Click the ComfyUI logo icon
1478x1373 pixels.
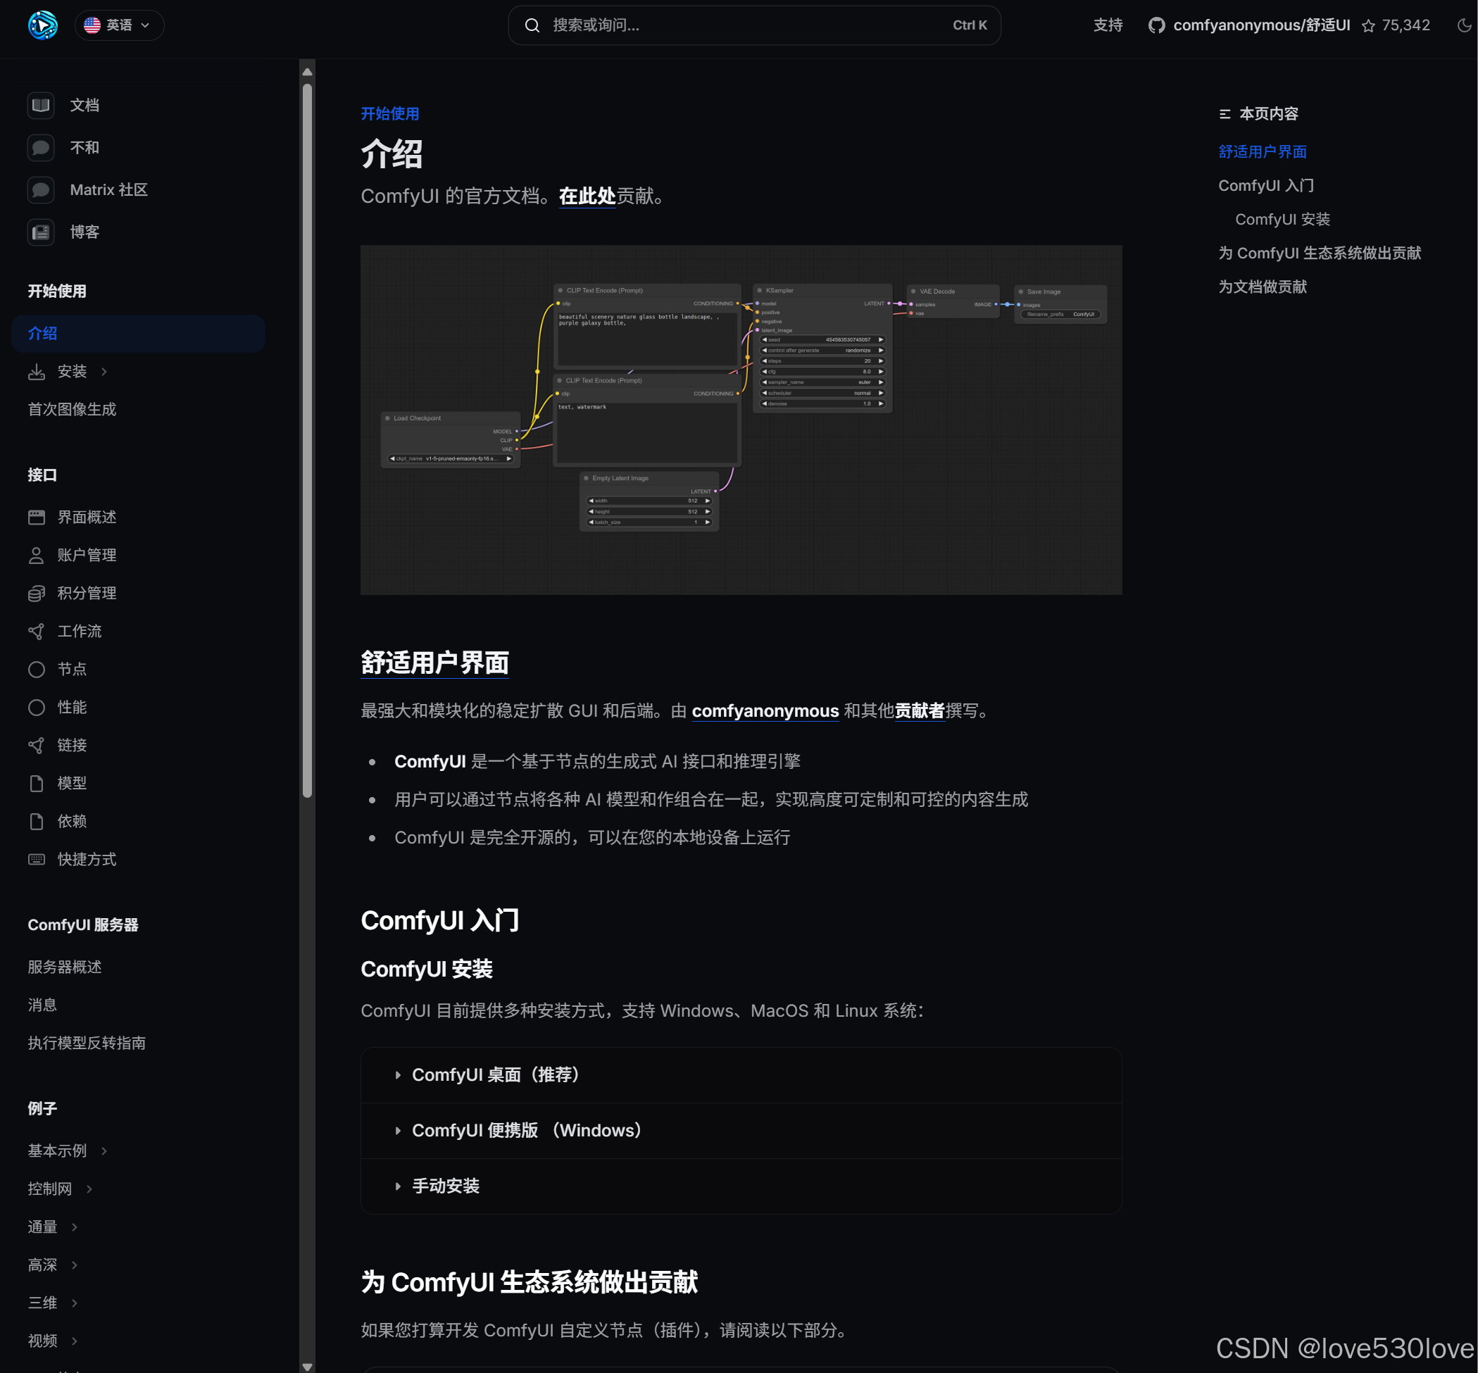pos(42,25)
